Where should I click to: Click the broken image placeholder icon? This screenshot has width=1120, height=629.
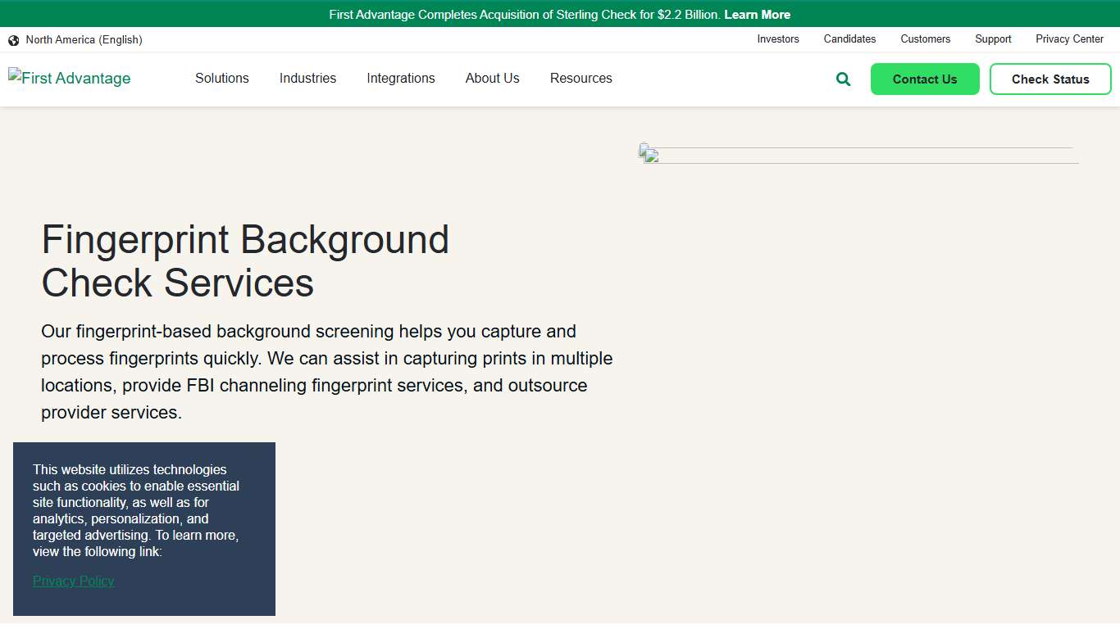(648, 155)
